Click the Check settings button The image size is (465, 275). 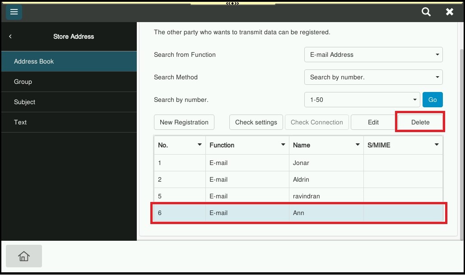click(256, 122)
